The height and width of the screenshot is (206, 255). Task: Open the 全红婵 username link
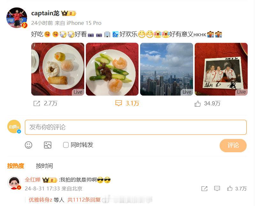coord(33,180)
